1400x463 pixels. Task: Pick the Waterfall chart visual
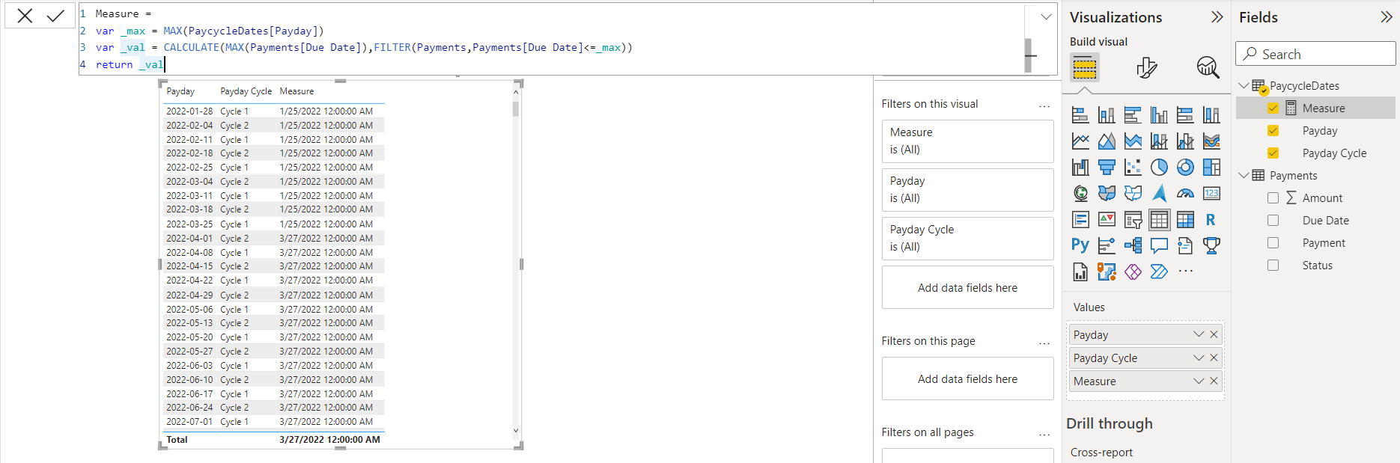point(1080,167)
